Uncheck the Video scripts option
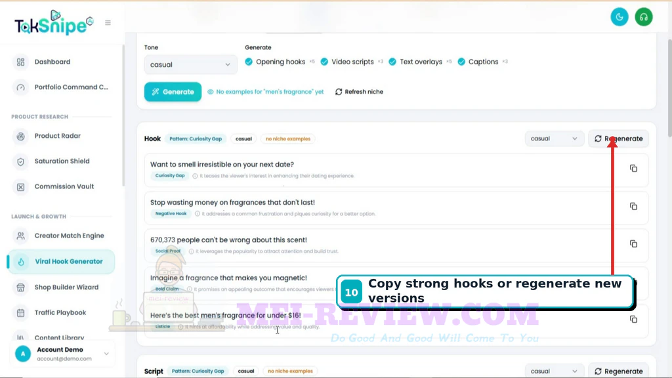 (324, 62)
